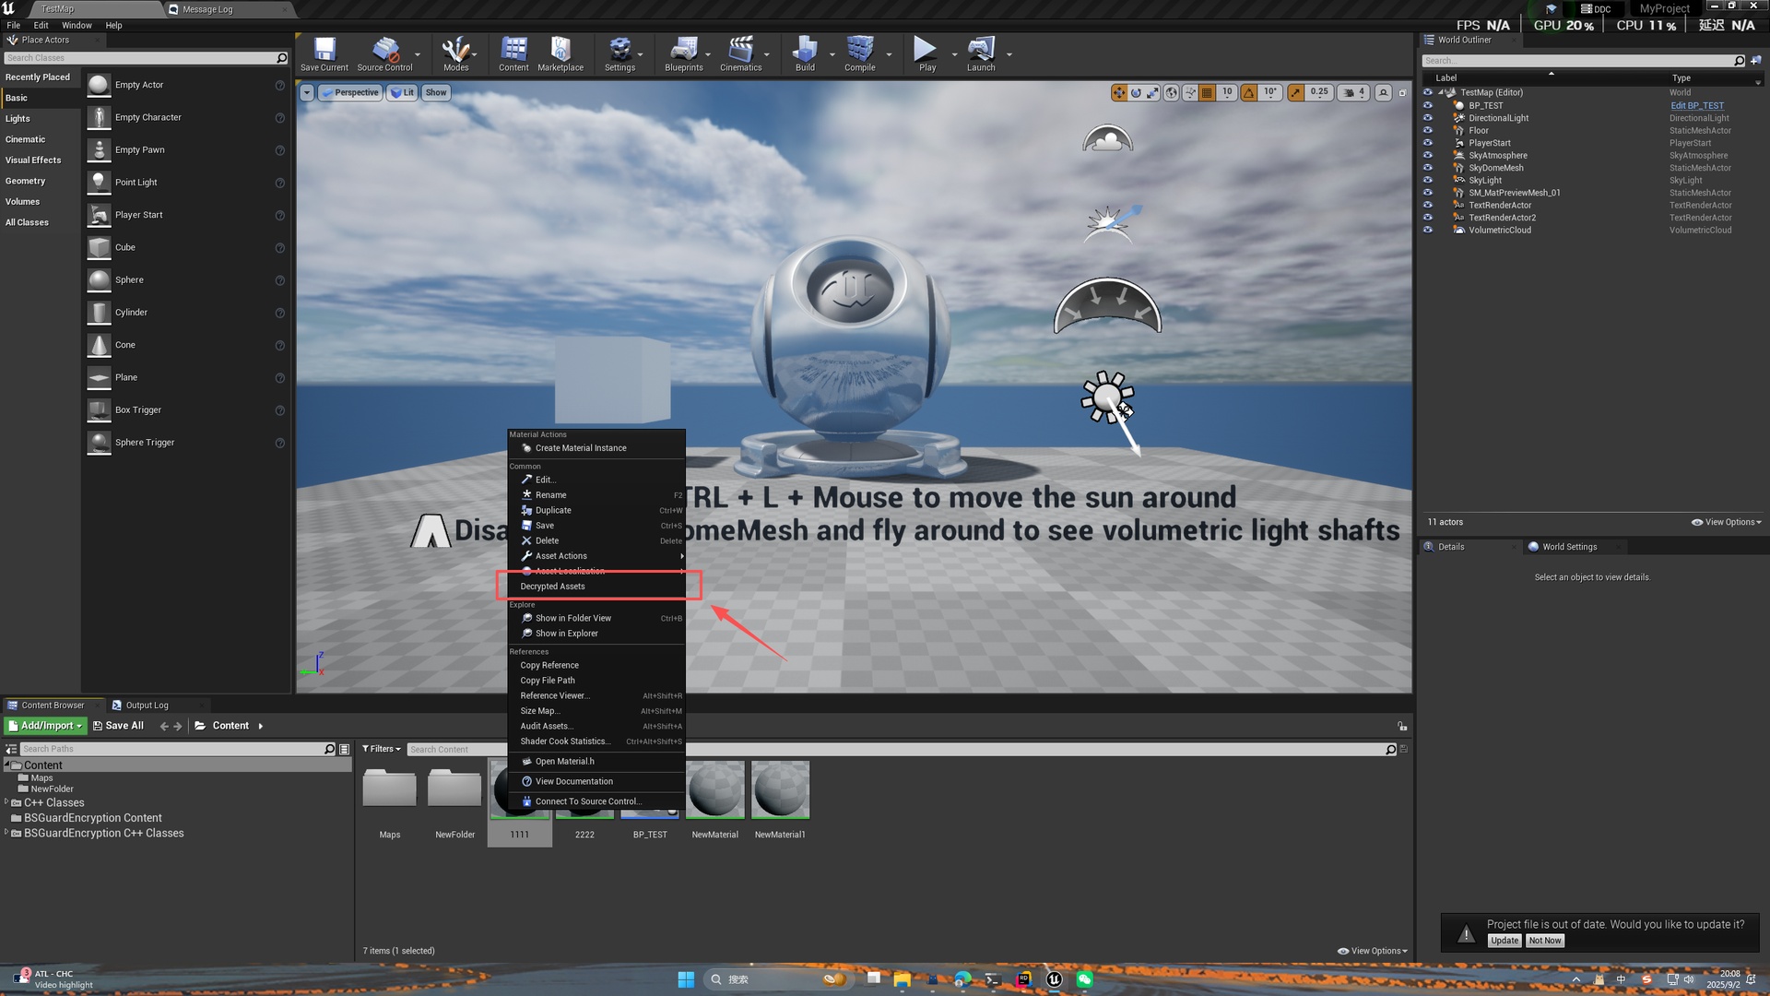This screenshot has width=1770, height=996.
Task: Click the Update button in notification
Action: [1504, 941]
